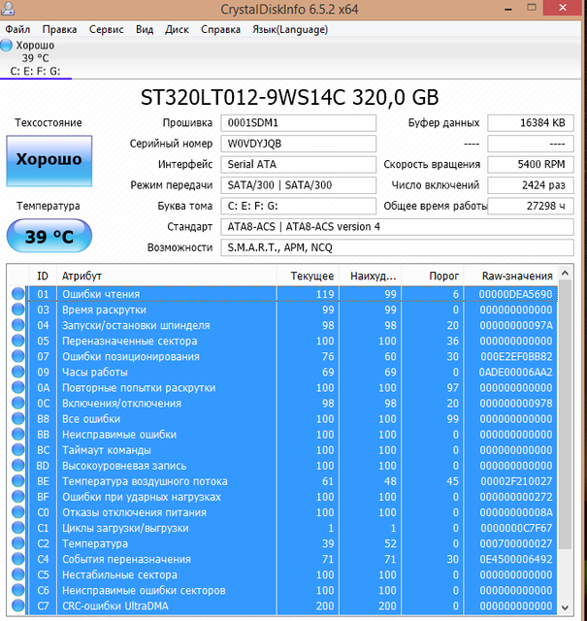Click status circle of Циклы загрузки/выгрузки row
Viewport: 587px width, 621px height.
pyautogui.click(x=17, y=528)
